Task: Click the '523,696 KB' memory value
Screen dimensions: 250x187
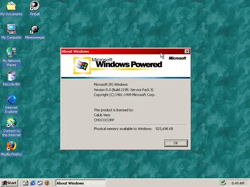Action: tap(164, 129)
